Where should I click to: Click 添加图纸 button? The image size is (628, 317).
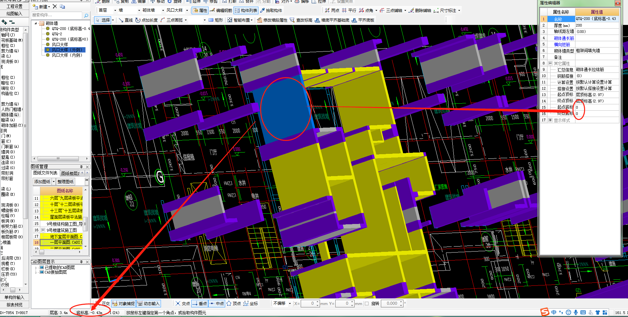point(42,182)
